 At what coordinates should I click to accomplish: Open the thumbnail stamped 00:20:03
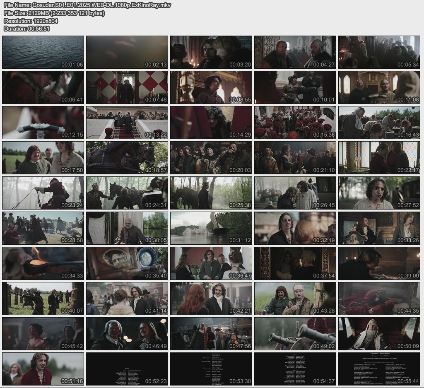(x=211, y=158)
